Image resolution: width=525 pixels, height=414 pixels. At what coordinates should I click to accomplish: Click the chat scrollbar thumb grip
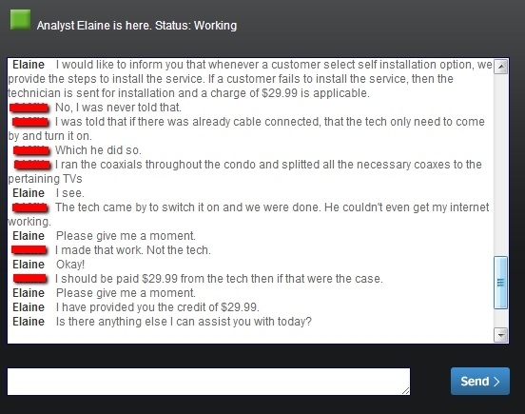[x=501, y=283]
